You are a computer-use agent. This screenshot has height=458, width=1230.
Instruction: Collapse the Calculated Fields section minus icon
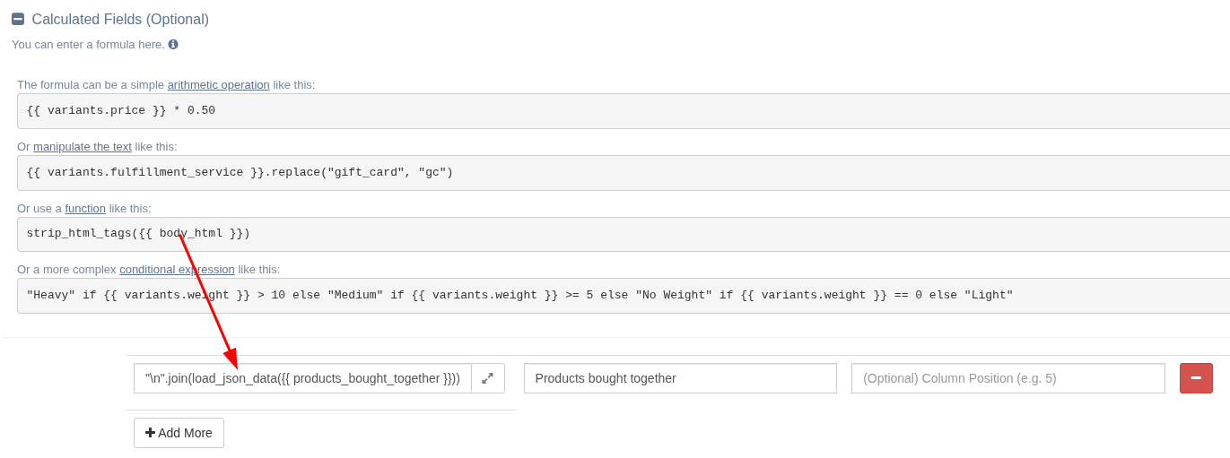click(x=18, y=19)
